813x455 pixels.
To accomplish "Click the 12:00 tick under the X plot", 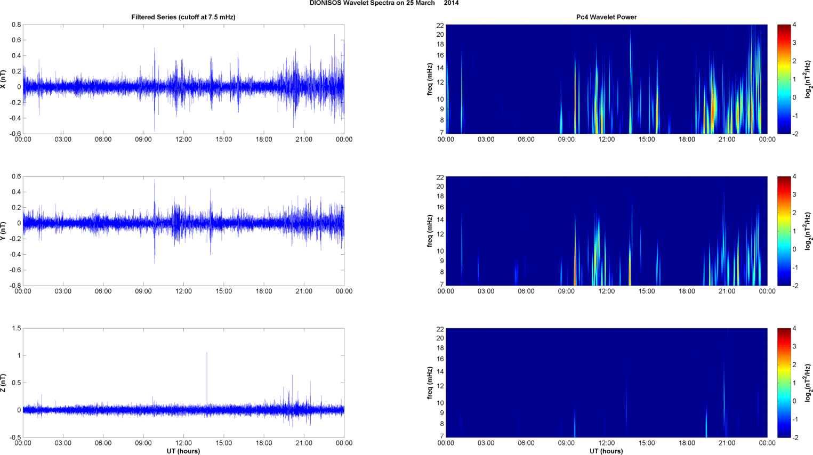I will point(183,140).
